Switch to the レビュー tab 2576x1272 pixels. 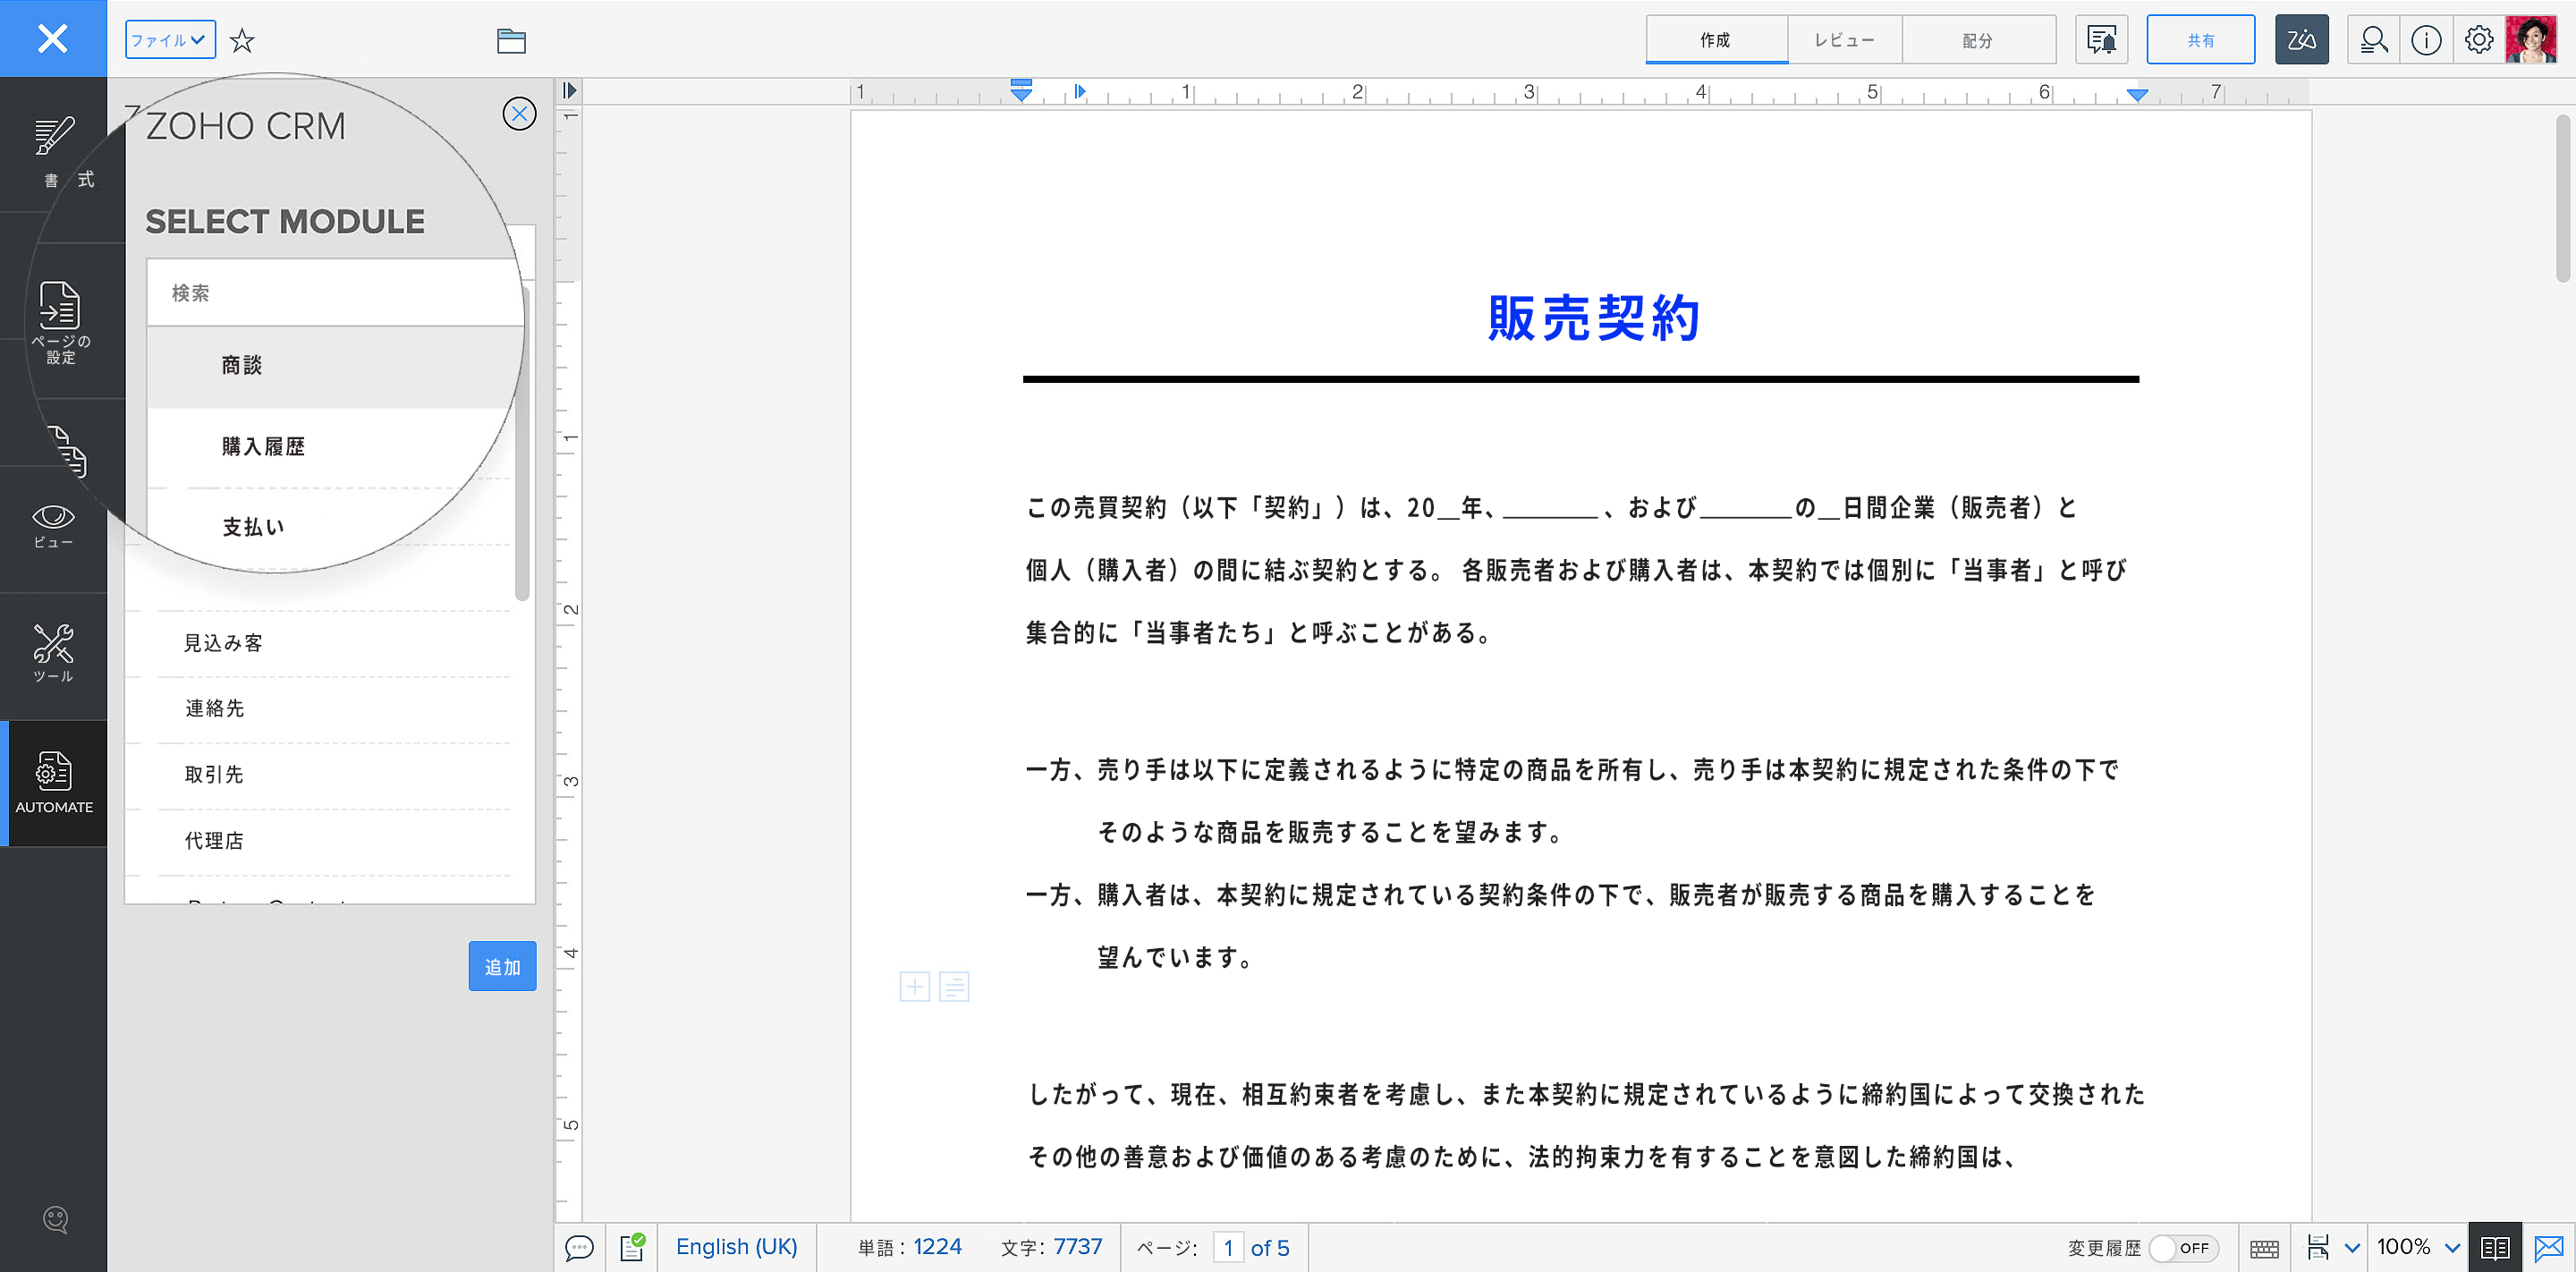pos(1844,40)
